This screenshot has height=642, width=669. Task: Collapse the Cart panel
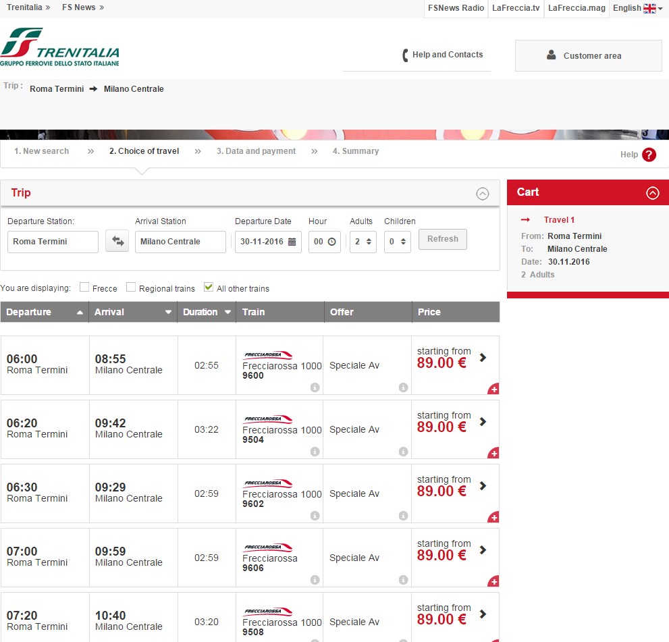(652, 193)
